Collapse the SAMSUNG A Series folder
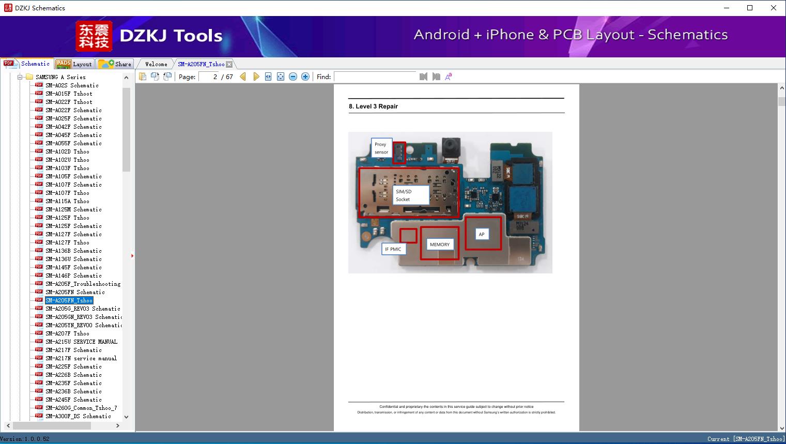The image size is (786, 444). 20,77
